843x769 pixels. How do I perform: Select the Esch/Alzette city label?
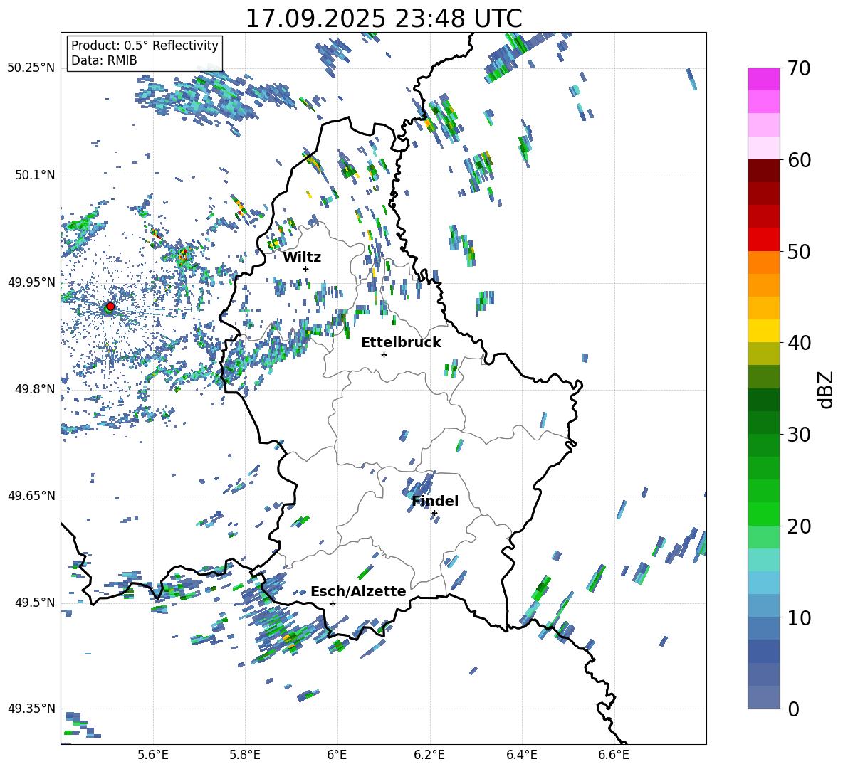358,591
